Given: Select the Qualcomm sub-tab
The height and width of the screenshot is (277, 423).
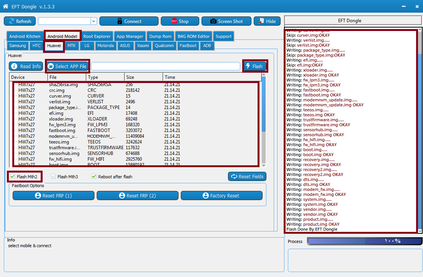Looking at the screenshot, I should (x=164, y=46).
